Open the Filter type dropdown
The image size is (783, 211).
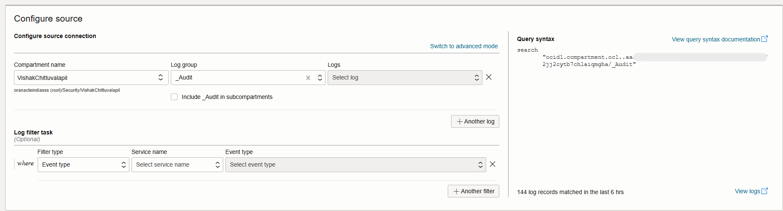(x=83, y=165)
